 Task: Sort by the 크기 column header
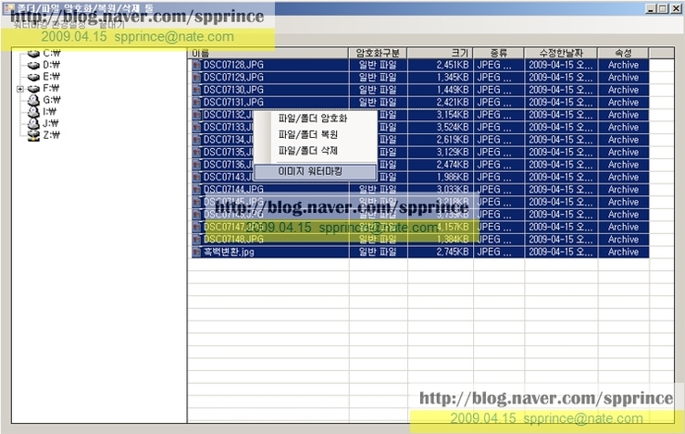click(440, 54)
